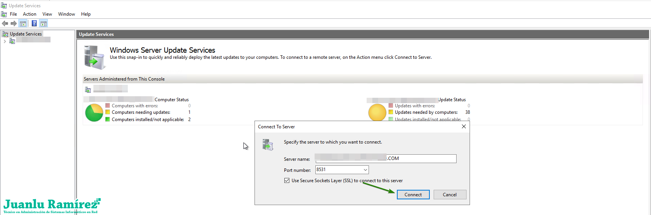The width and height of the screenshot is (651, 215).
Task: Open the Action menu
Action: [x=29, y=14]
